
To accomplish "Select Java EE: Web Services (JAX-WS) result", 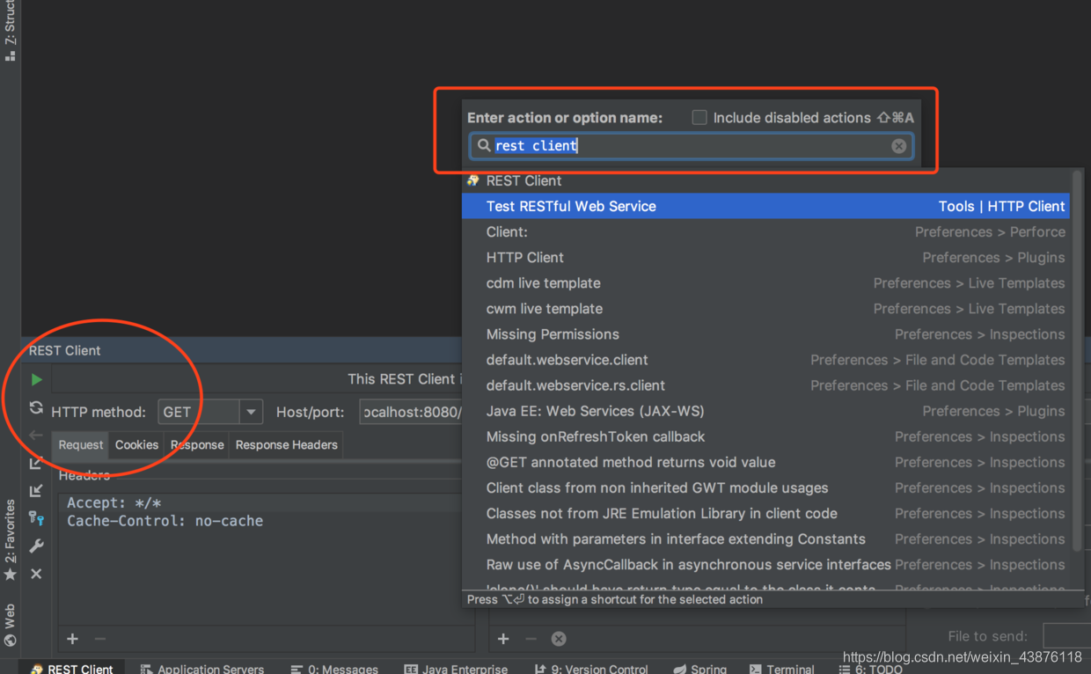I will (x=765, y=411).
